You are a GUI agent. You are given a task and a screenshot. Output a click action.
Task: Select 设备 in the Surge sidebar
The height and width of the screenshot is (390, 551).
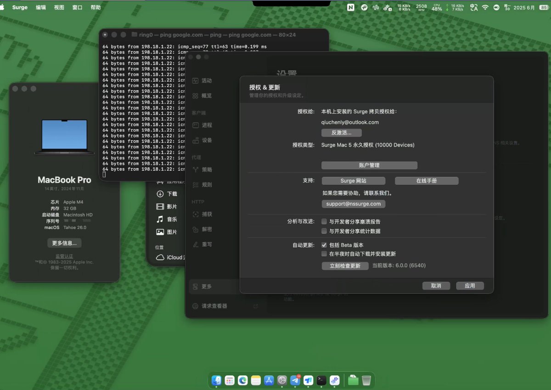click(x=202, y=140)
